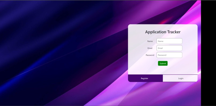Click the Name field label
Image resolution: width=216 pixels, height=106 pixels.
coord(150,41)
